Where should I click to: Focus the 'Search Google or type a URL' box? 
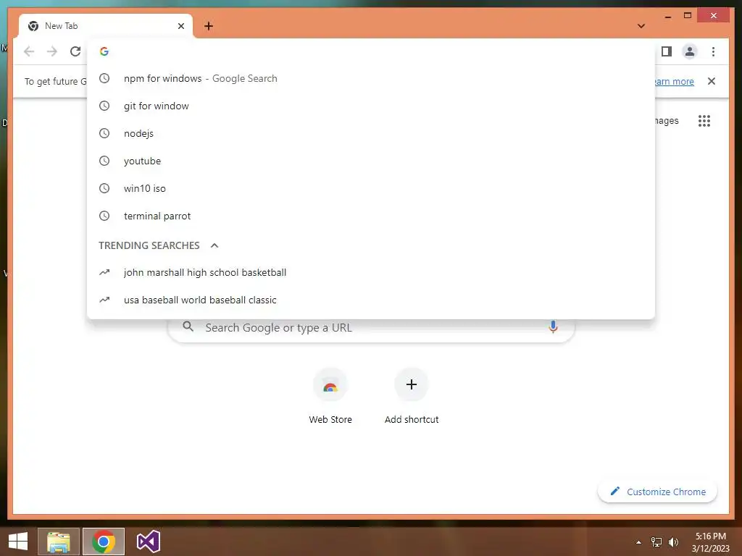(x=371, y=328)
